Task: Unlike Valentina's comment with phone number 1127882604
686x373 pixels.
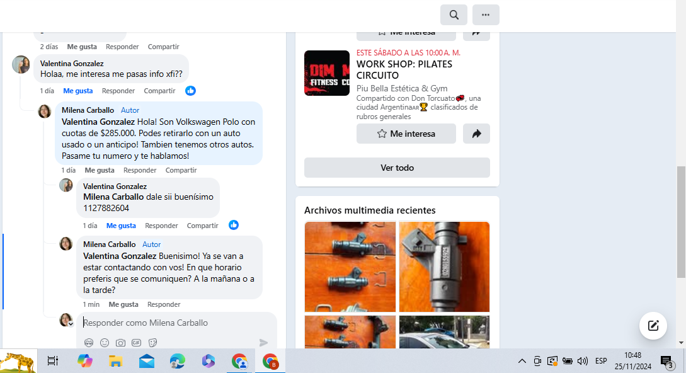Action: click(121, 226)
